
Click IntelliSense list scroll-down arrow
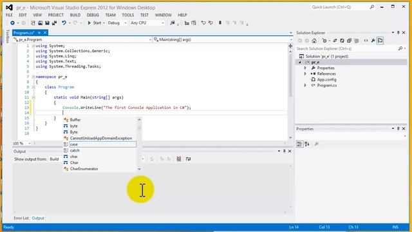point(139,169)
